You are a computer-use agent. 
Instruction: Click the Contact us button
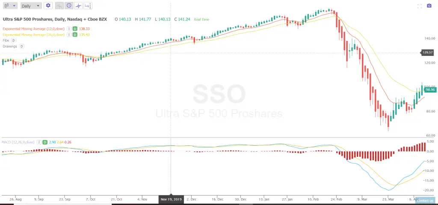(425, 201)
